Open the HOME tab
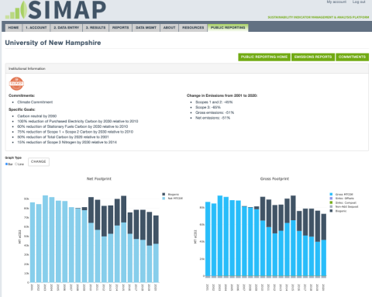This screenshot has width=372, height=297. 13,28
